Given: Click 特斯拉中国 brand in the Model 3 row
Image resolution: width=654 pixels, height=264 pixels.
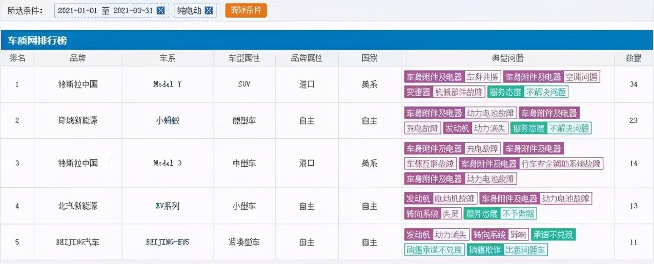Looking at the screenshot, I should tap(78, 163).
